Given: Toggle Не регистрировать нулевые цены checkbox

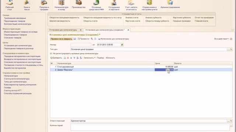Looking at the screenshot, I should 51,54.
